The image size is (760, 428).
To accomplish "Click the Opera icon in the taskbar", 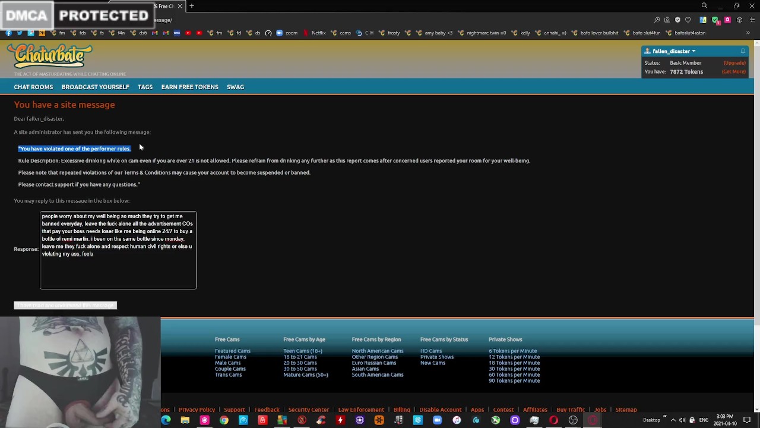I will (553, 420).
